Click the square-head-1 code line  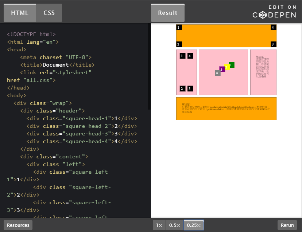tap(82, 118)
